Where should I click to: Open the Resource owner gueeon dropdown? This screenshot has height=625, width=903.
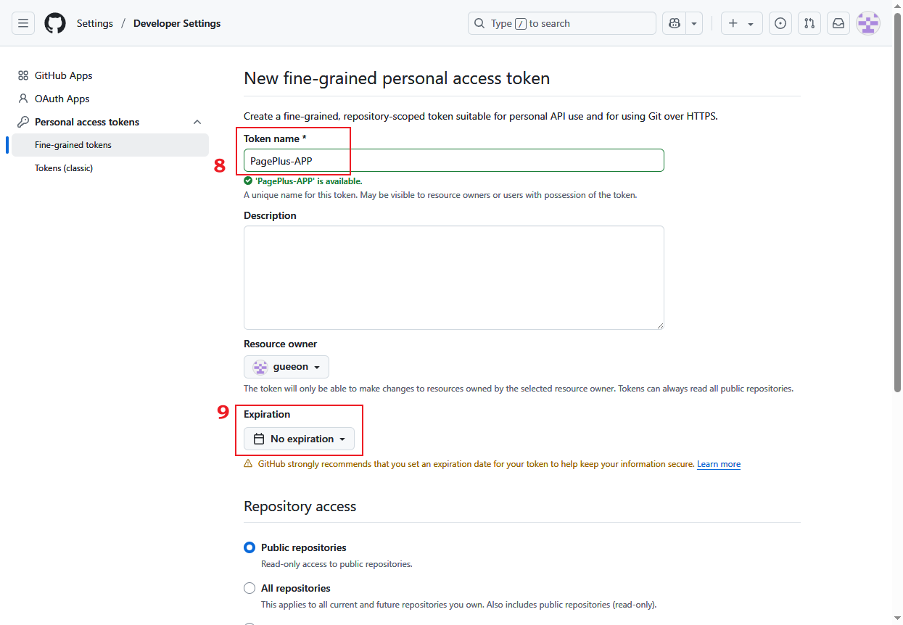click(x=286, y=367)
